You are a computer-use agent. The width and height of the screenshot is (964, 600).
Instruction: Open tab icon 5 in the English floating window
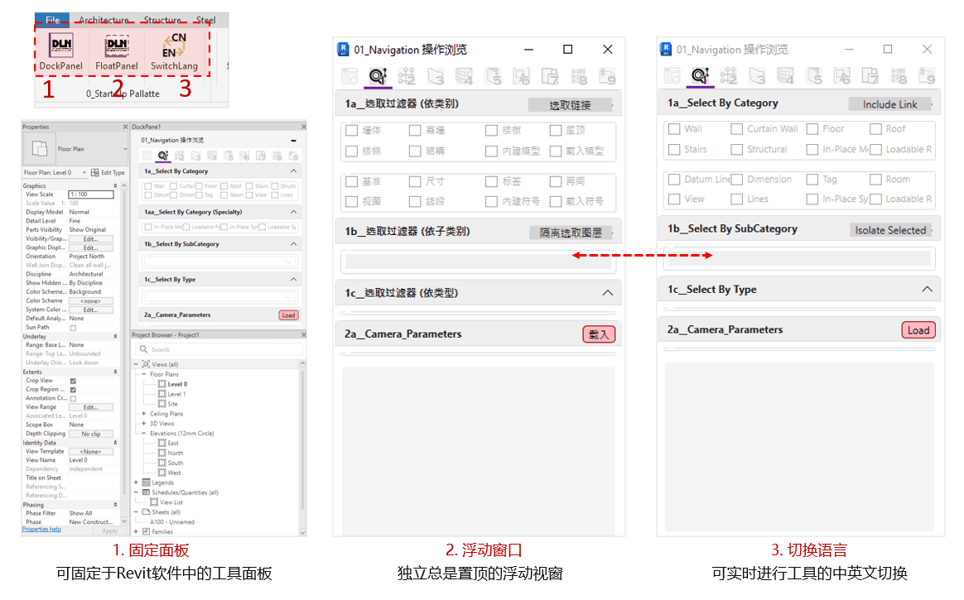[x=814, y=76]
